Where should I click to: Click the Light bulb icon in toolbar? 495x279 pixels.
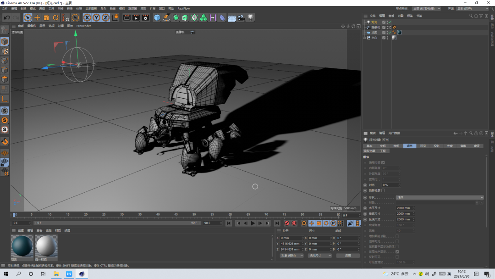pyautogui.click(x=250, y=18)
